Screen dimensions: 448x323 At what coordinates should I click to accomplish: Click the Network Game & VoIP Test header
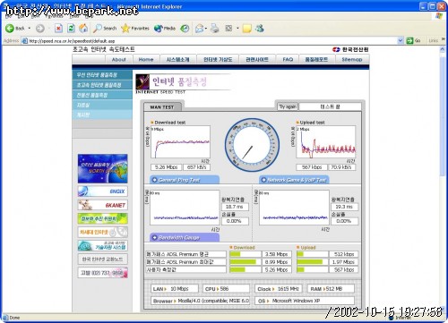(294, 180)
